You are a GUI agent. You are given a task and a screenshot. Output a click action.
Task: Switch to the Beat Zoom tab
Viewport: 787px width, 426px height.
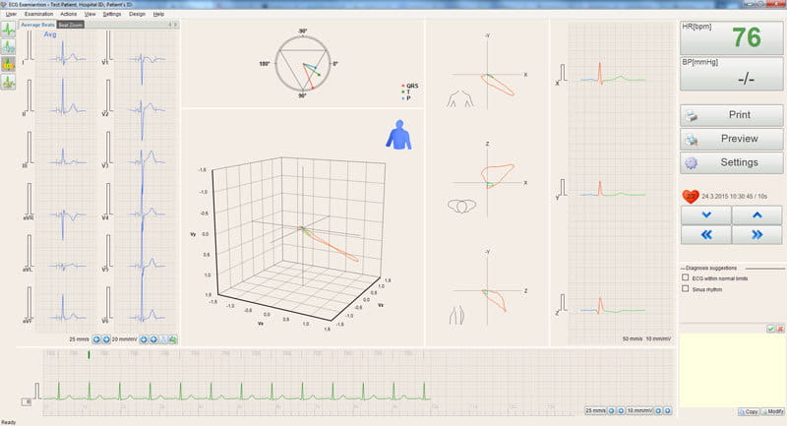pyautogui.click(x=70, y=25)
